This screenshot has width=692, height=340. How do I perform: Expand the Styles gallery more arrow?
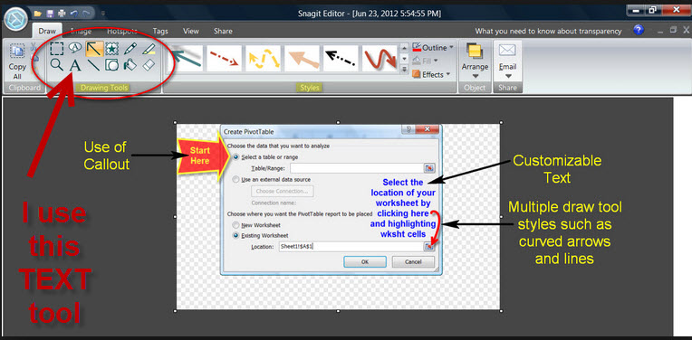coord(405,69)
